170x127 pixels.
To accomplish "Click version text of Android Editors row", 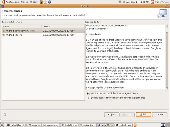I will (59, 35).
